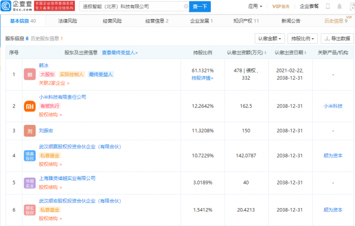
Task: Select the 61.1321% shareholding value
Action: [x=203, y=71]
